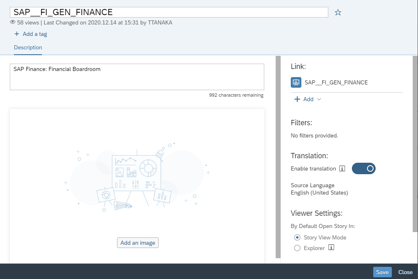Click the Explorer info icon
418x279 pixels.
point(331,248)
